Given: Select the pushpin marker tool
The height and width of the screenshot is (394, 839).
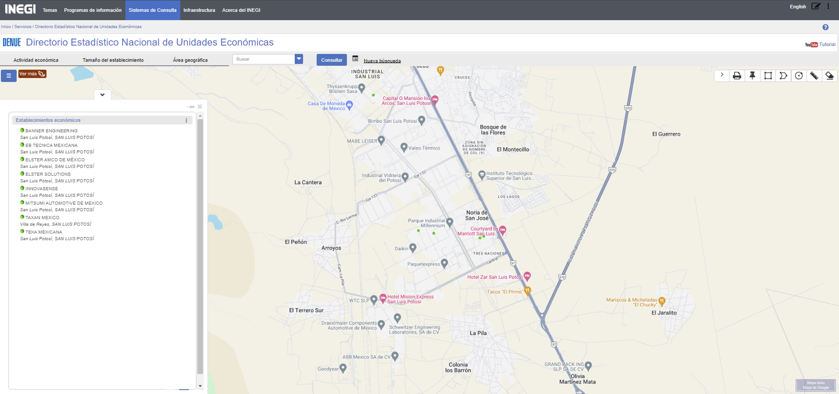Looking at the screenshot, I should (753, 76).
